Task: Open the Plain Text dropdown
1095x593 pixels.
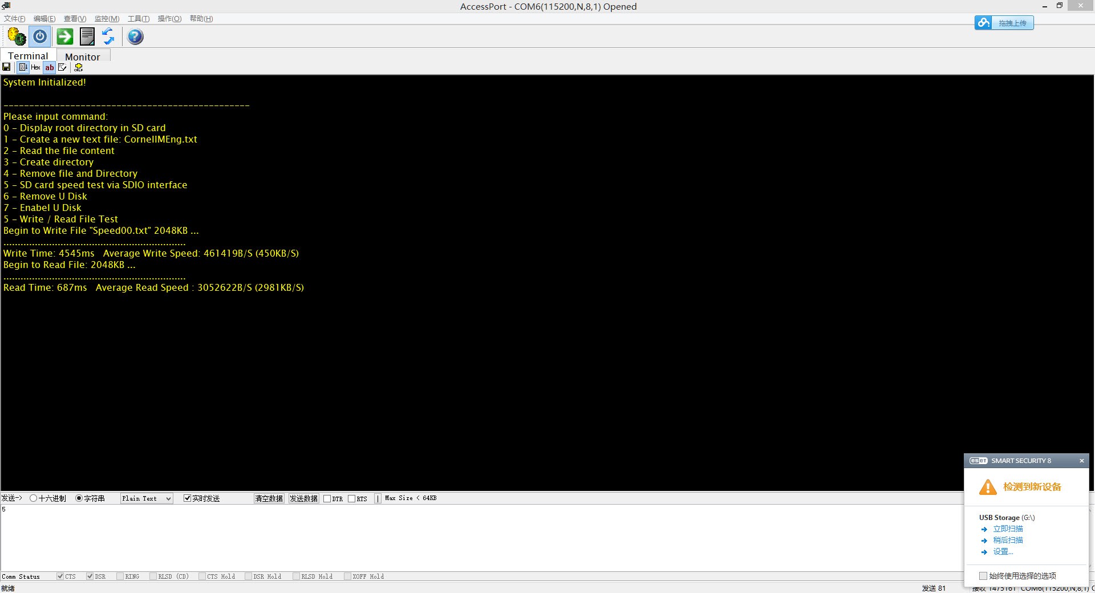Action: coord(147,498)
